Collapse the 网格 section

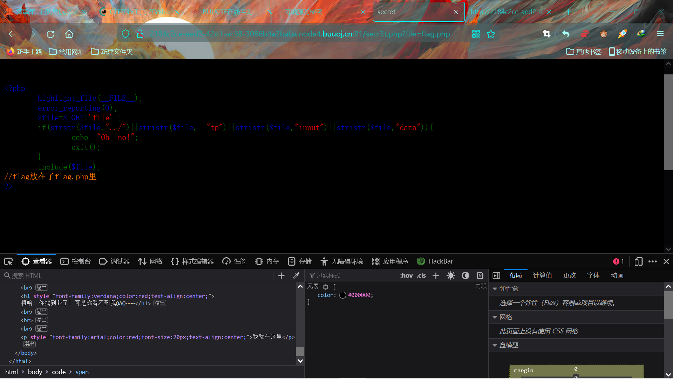495,317
